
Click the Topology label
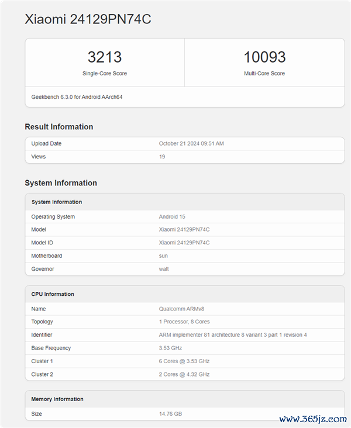point(42,322)
